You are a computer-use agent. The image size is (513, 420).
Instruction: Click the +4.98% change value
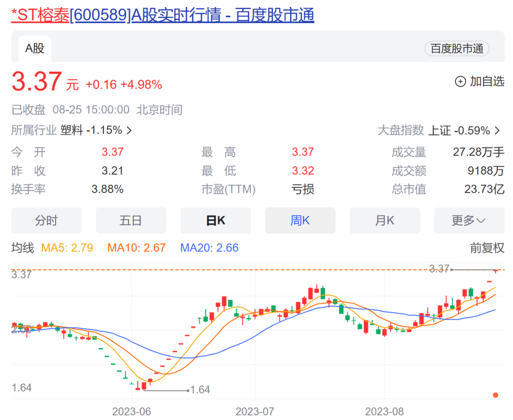coord(142,84)
